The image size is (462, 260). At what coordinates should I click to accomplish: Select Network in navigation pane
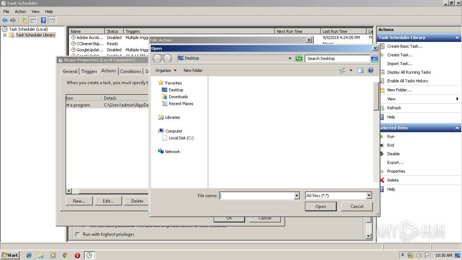pyautogui.click(x=173, y=152)
